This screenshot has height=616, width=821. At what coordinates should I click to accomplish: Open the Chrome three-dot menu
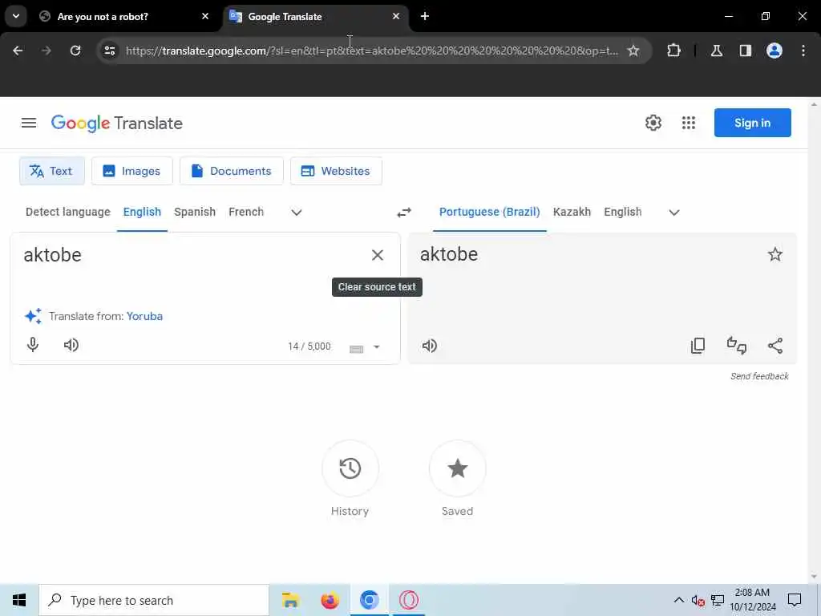pyautogui.click(x=803, y=51)
